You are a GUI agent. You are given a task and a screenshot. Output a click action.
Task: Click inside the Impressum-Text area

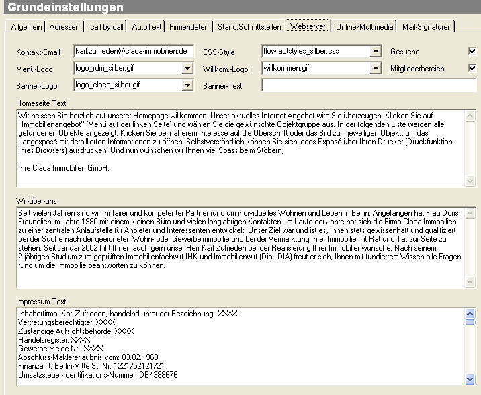pyautogui.click(x=240, y=347)
